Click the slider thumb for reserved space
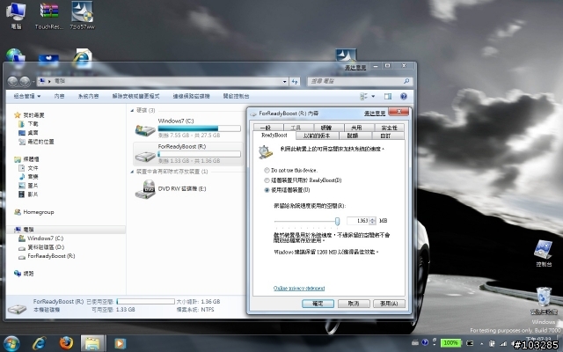563x352 pixels. [x=337, y=221]
